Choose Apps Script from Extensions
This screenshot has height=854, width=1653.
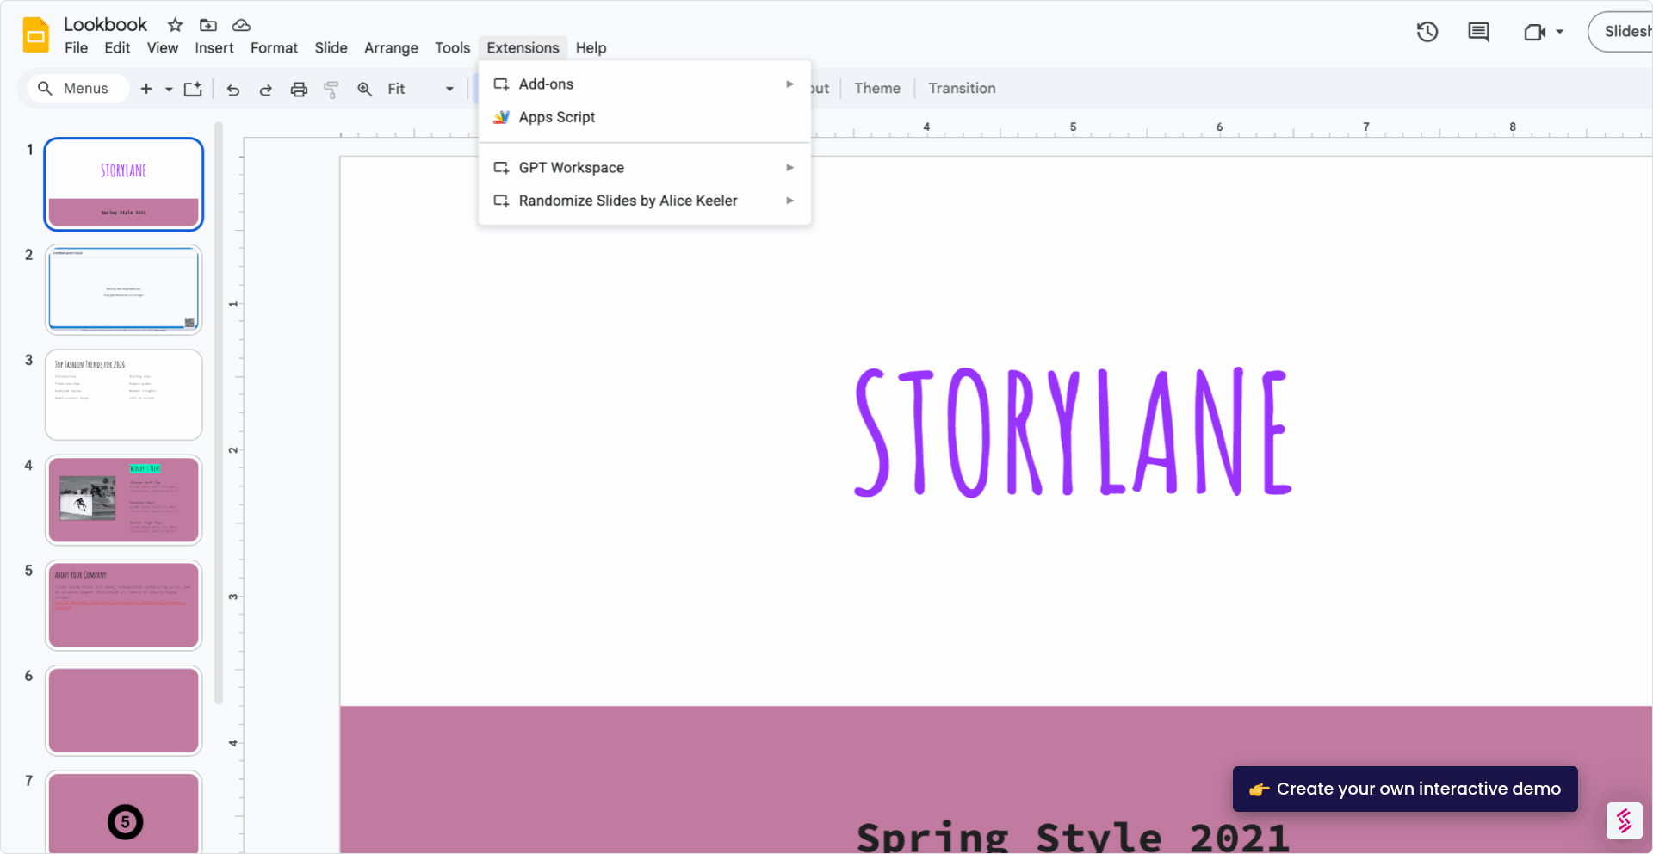645,117
